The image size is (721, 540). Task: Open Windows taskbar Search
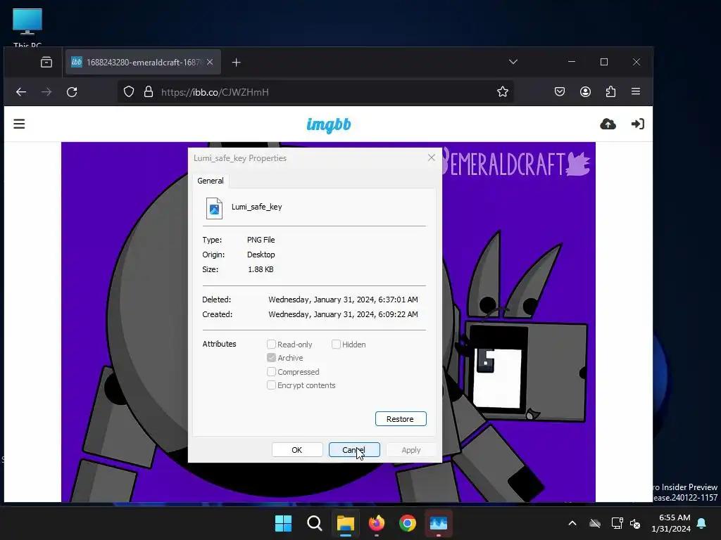(x=315, y=523)
